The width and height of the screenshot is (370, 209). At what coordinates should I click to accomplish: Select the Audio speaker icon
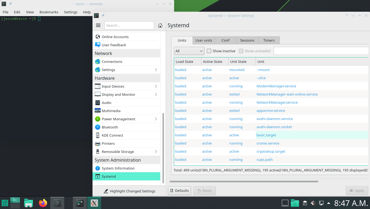point(98,103)
